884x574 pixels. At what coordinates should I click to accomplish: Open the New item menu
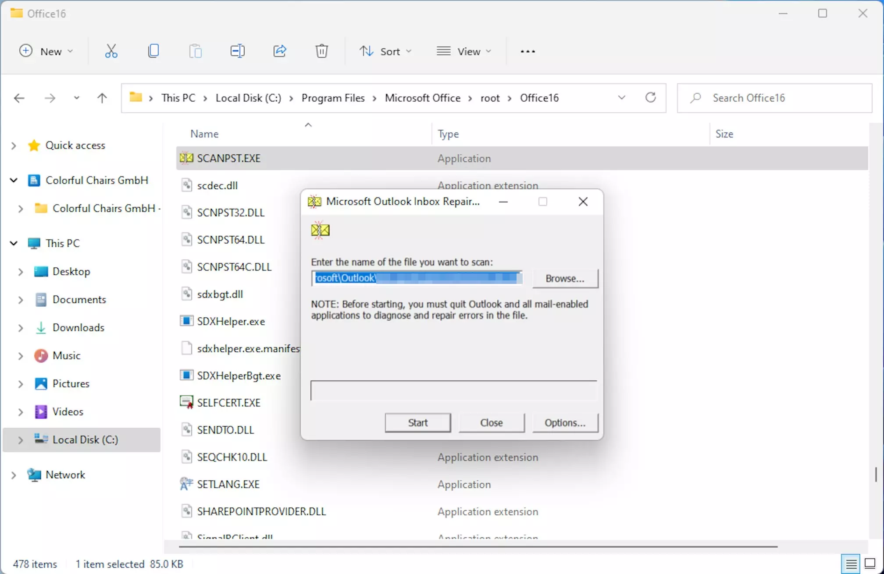click(x=46, y=51)
